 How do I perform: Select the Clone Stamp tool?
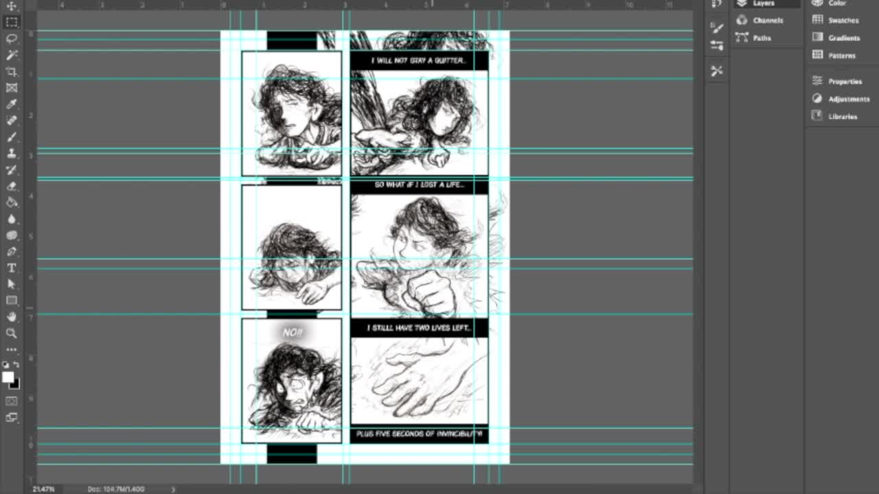tap(12, 153)
